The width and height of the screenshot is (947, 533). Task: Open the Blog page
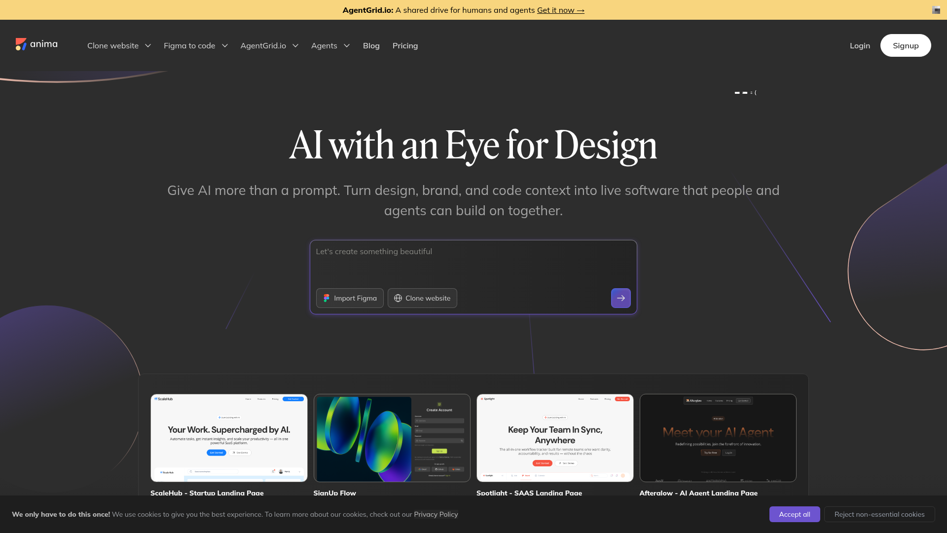click(x=371, y=45)
